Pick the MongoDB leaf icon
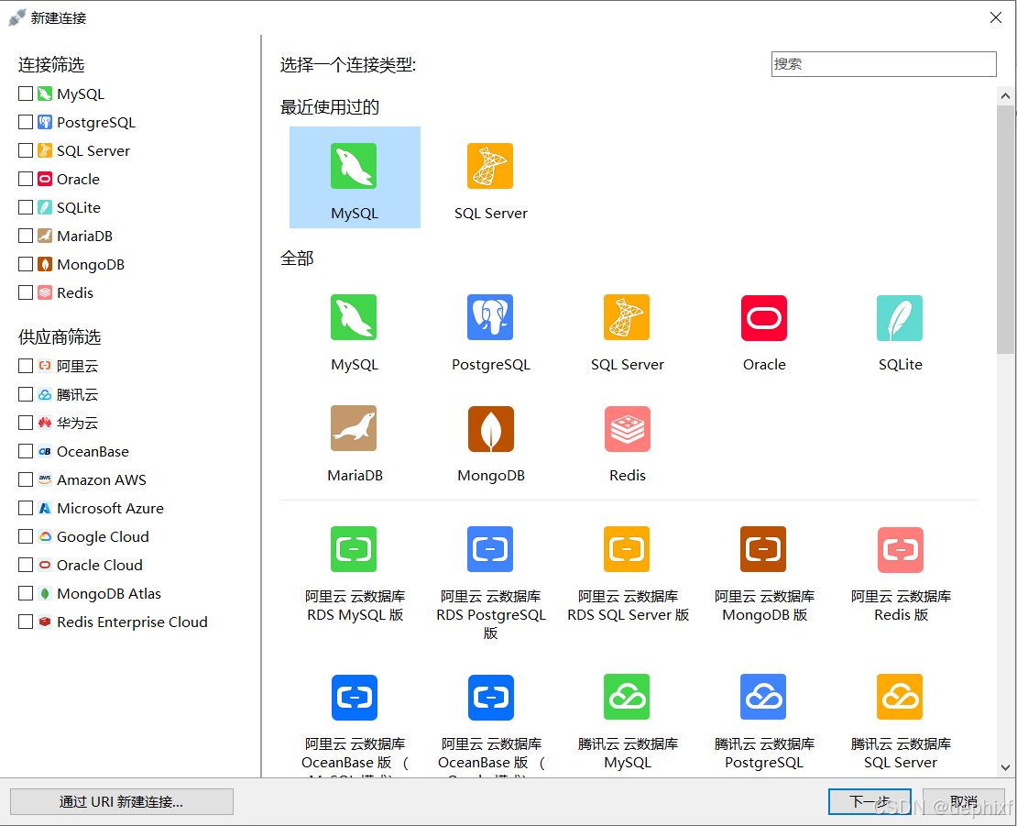This screenshot has height=826, width=1017. [491, 429]
